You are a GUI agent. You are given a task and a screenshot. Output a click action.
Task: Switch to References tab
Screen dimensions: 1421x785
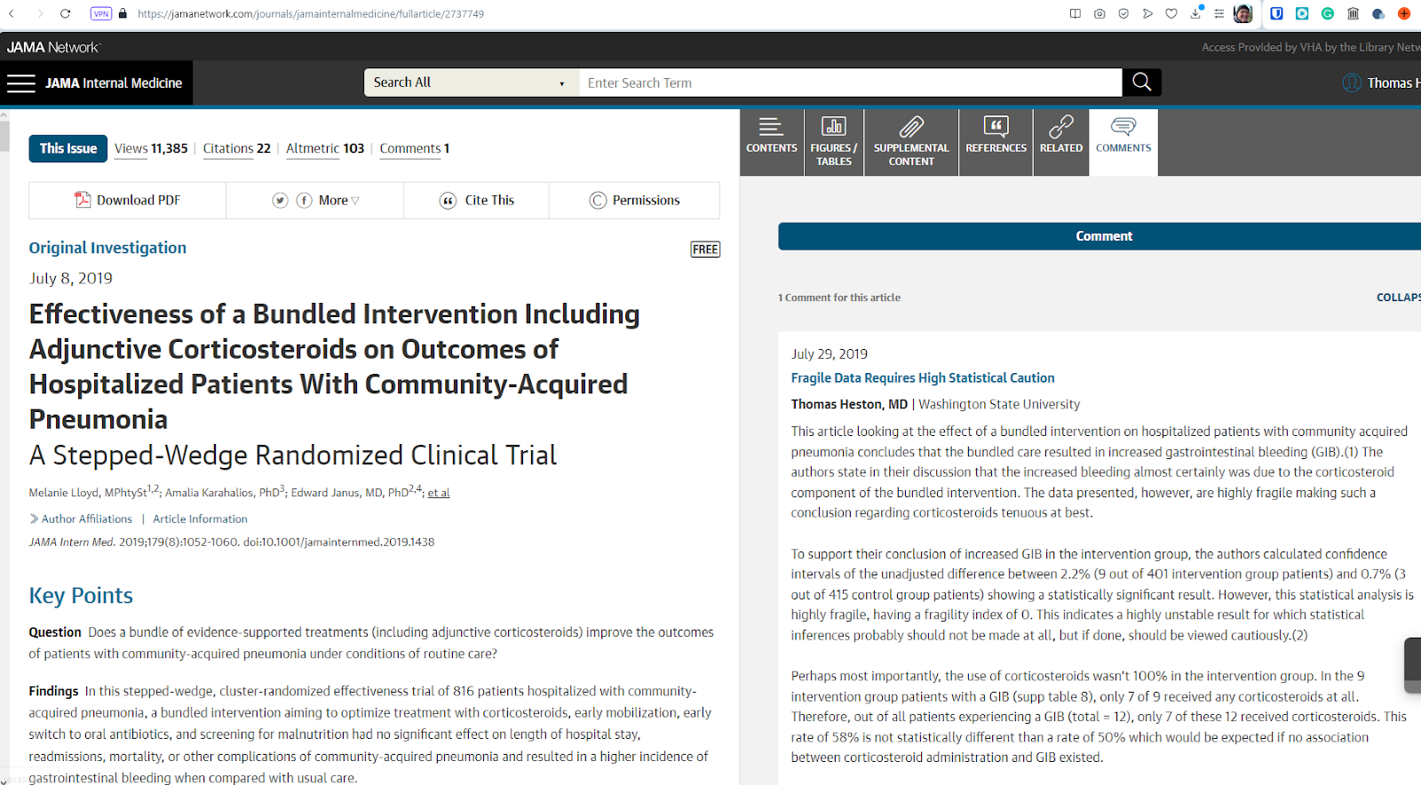pos(996,142)
